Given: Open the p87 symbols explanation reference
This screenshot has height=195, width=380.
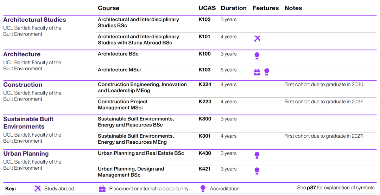Looking at the screenshot, I should [x=311, y=188].
